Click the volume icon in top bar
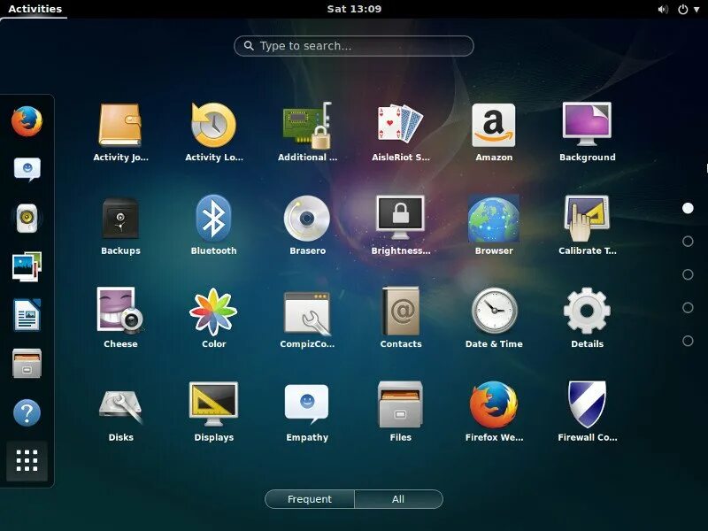This screenshot has height=531, width=708. pos(662,10)
